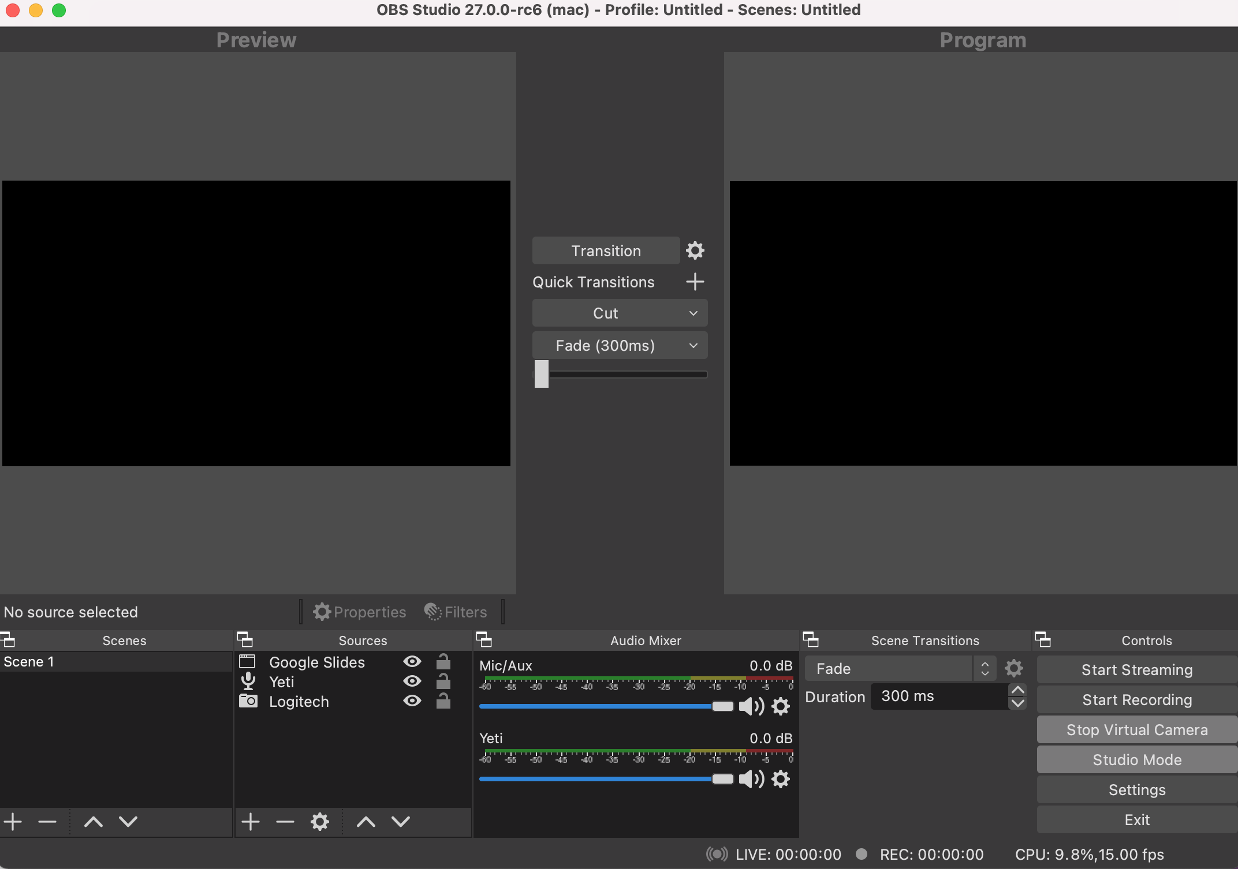The image size is (1238, 869).
Task: Remove the selected scene with minus icon
Action: [47, 821]
